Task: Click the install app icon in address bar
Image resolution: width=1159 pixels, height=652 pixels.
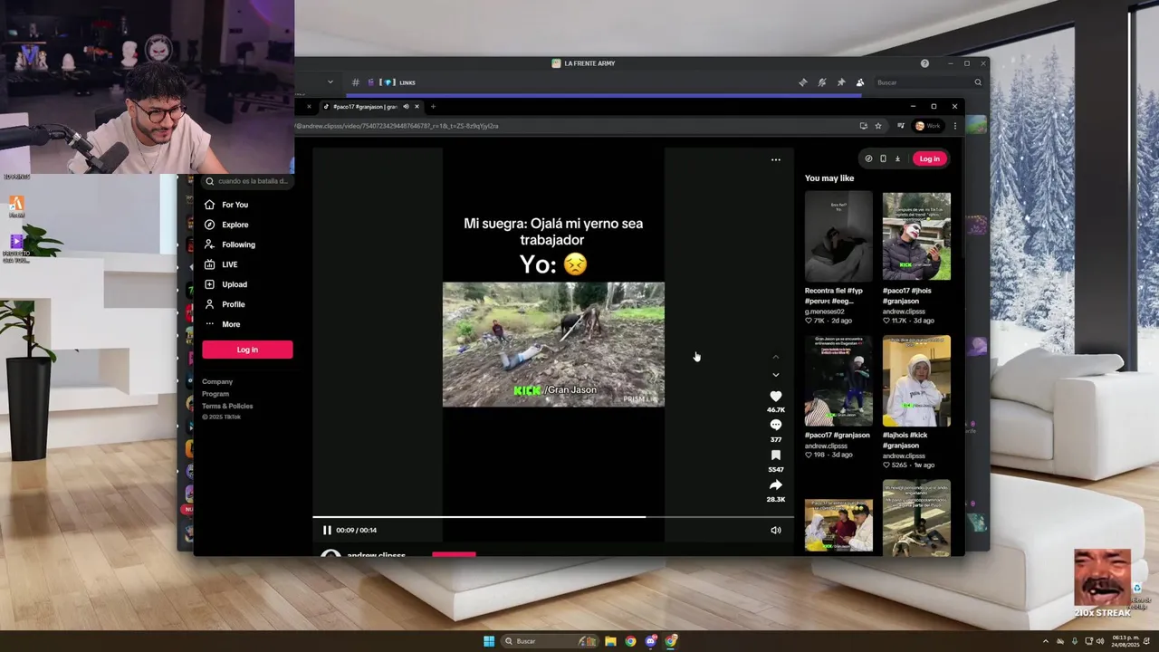Action: point(863,126)
